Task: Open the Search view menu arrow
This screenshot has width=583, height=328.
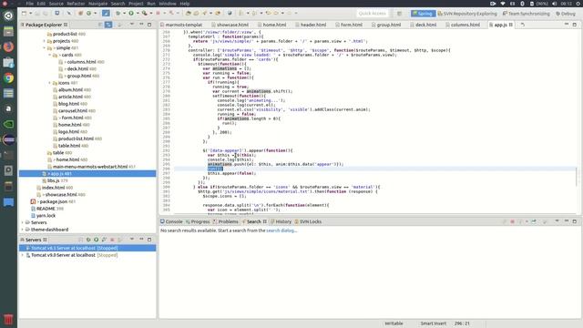Action: click(557, 221)
